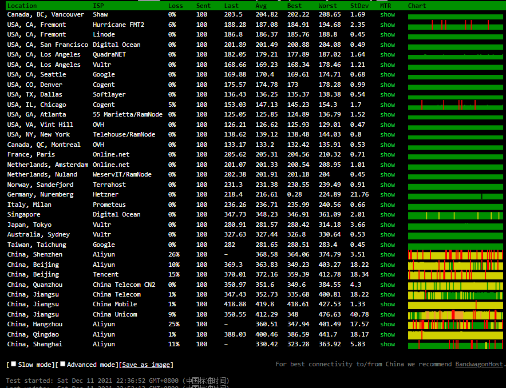The image size is (506, 388).
Task: Click the Location column header
Action: coord(22,6)
